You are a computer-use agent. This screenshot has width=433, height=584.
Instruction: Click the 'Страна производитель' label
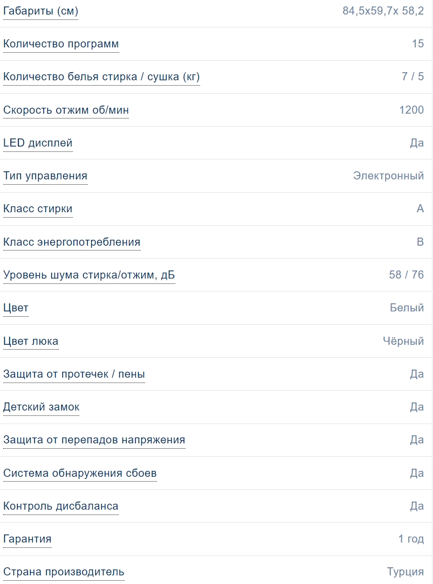pos(64,572)
